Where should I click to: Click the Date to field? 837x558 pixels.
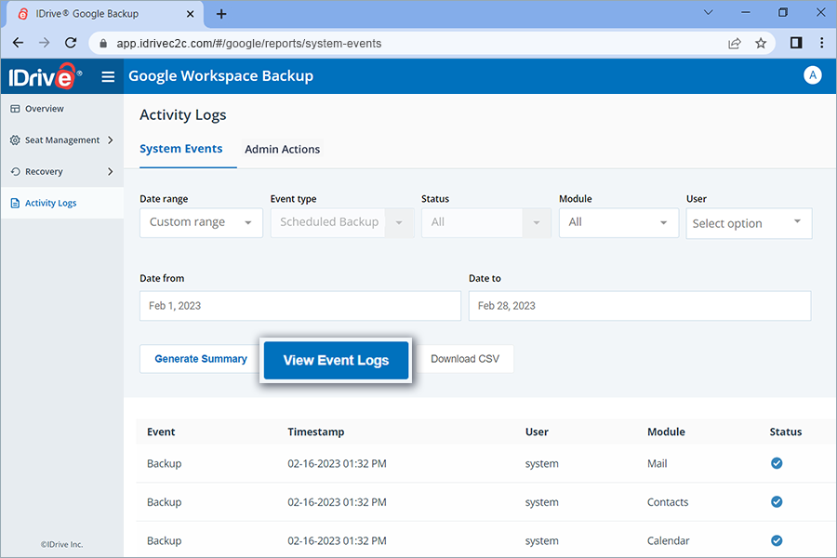(640, 306)
